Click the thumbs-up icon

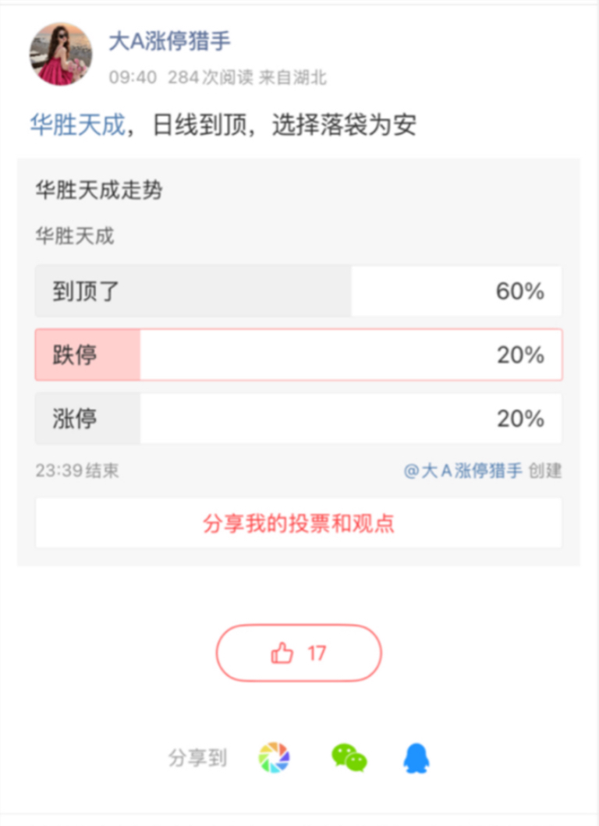282,653
